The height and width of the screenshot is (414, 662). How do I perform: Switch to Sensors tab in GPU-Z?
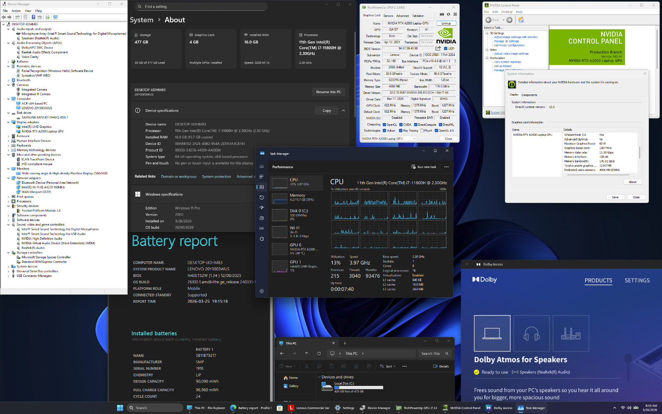[388, 16]
